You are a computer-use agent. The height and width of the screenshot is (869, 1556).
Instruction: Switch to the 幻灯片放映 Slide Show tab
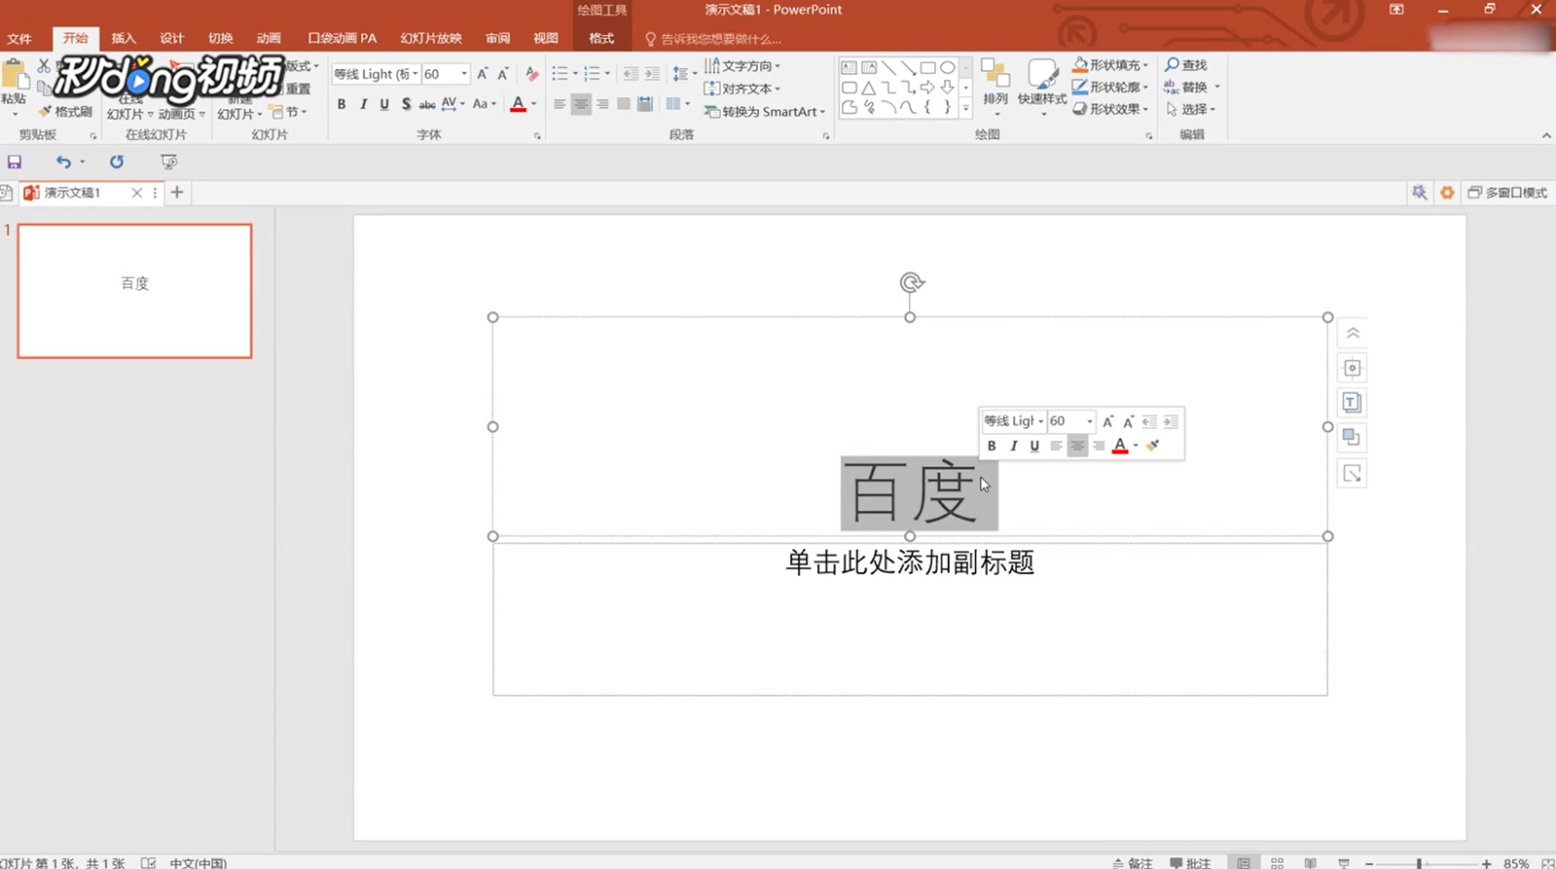[431, 39]
